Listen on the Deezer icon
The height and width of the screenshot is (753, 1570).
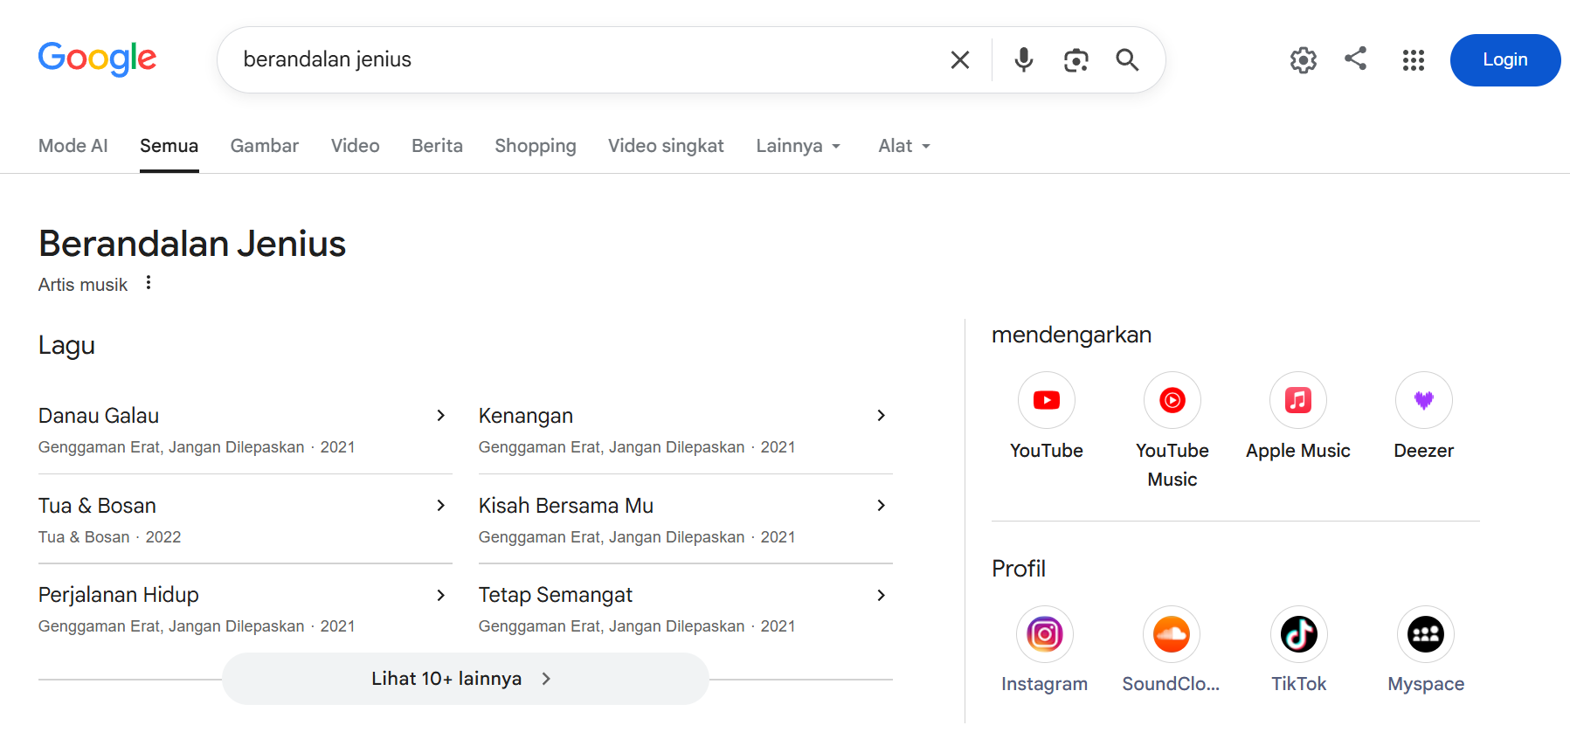(x=1424, y=400)
